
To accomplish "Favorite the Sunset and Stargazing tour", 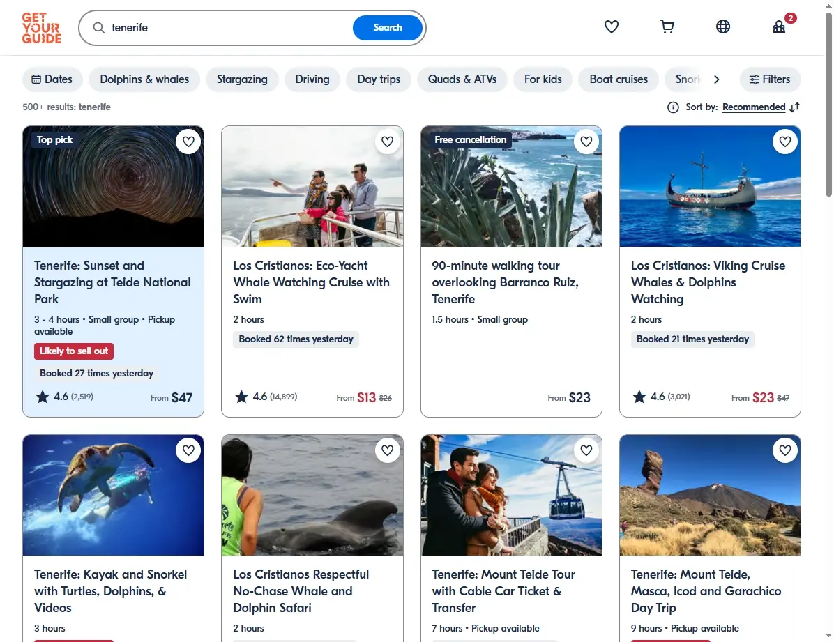I will pos(188,142).
